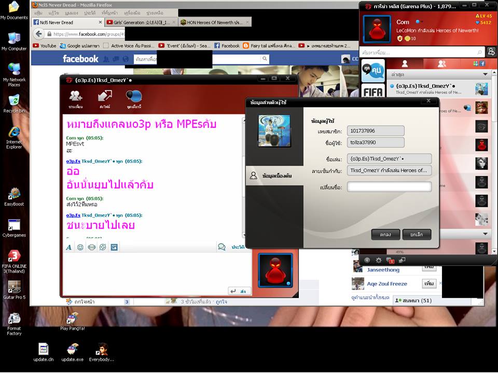Screen dimensions: 498x373
Task: Open Format Factory shortcut
Action: tap(14, 324)
